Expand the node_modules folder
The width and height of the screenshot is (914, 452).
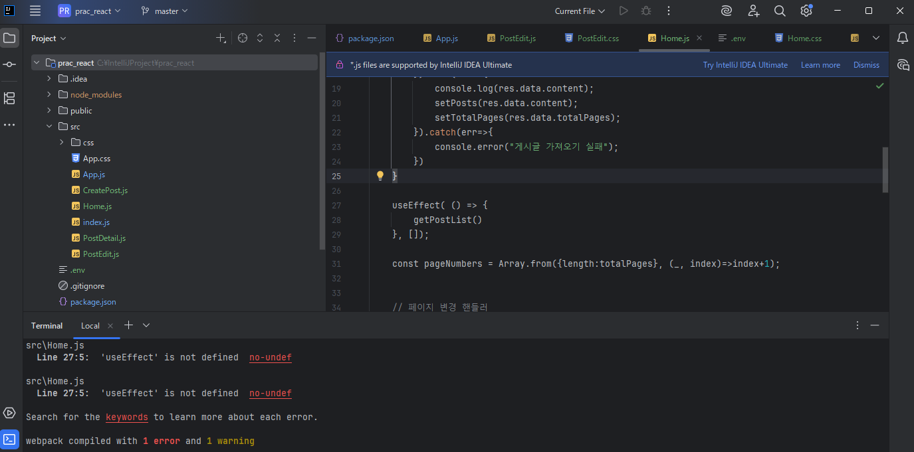pyautogui.click(x=49, y=95)
